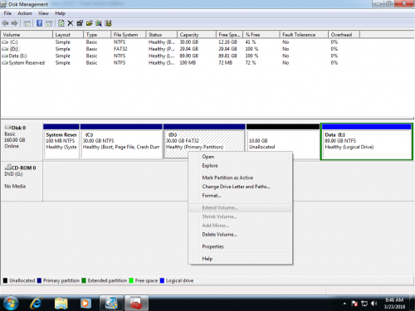Click the 89.90 GB capacity cell
The image size is (415, 311).
pyautogui.click(x=189, y=56)
